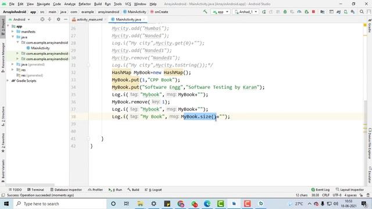Open the Build Variants side tab
372x209 pixels.
pyautogui.click(x=3, y=171)
